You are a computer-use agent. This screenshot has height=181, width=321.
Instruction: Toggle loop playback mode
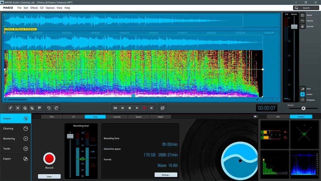coord(162,108)
